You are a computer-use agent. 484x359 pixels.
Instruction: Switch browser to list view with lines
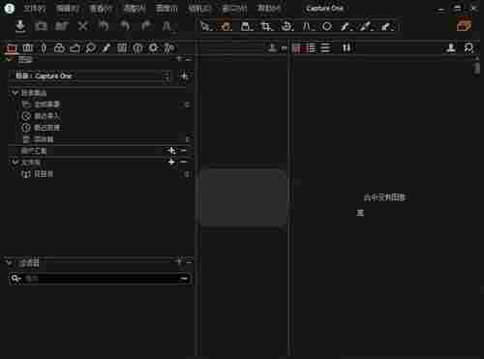[x=325, y=48]
